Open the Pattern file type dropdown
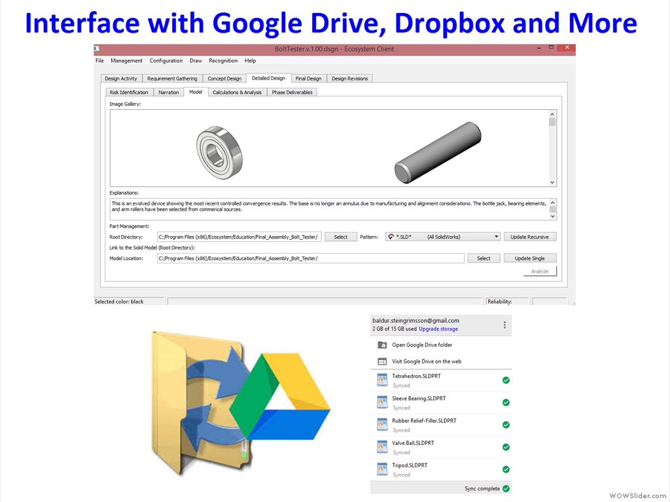The width and height of the screenshot is (670, 502). click(497, 237)
